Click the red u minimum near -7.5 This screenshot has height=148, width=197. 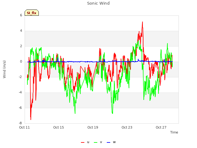pyautogui.click(x=31, y=119)
